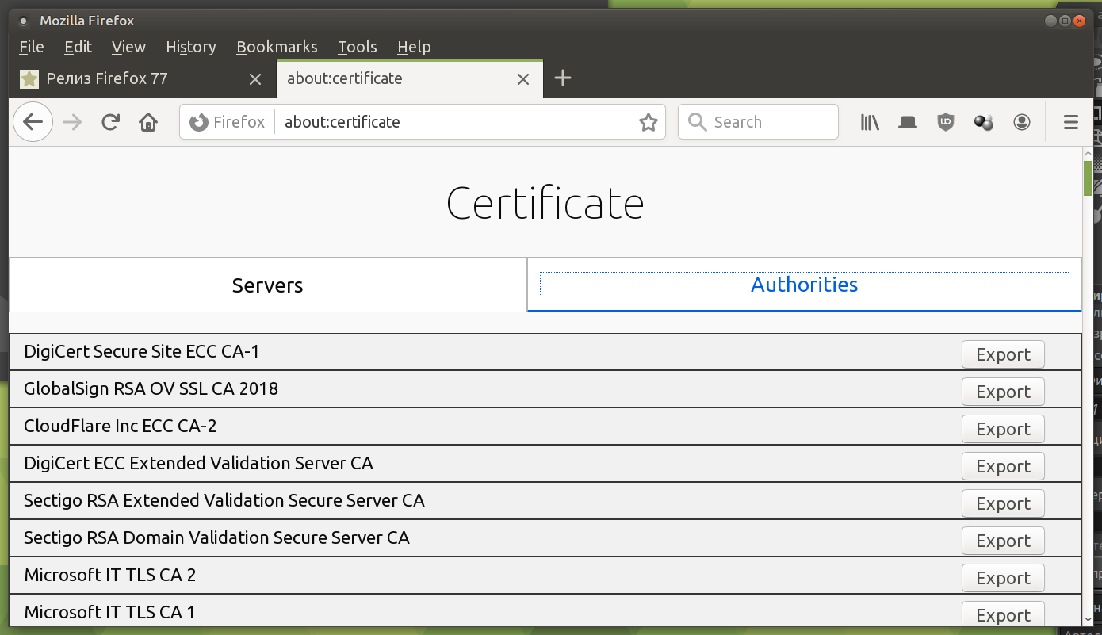Switch to the Servers certificate tab
1102x635 pixels.
[x=267, y=285]
